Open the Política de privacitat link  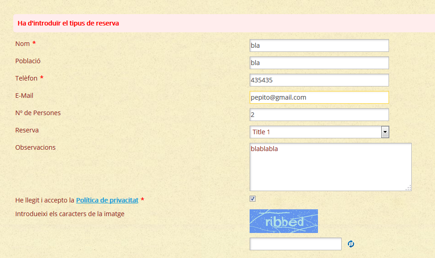(107, 200)
